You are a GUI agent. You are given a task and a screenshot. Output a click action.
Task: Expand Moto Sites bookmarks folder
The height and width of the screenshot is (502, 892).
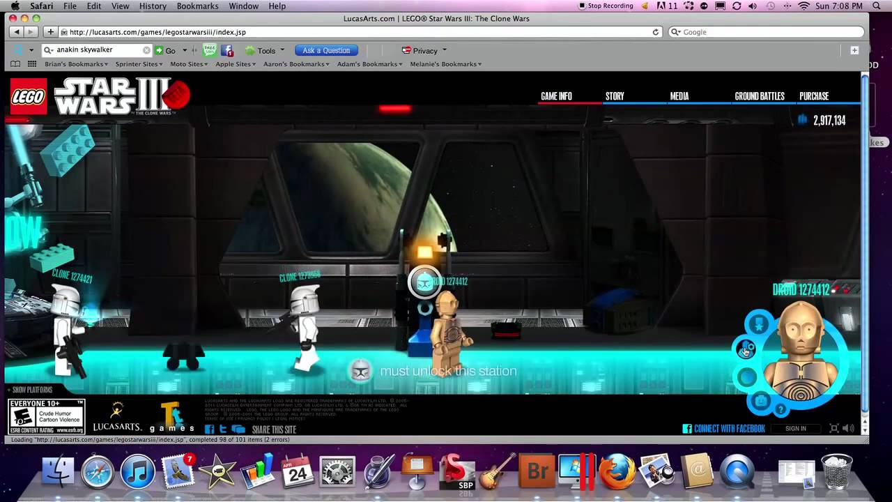tap(190, 64)
